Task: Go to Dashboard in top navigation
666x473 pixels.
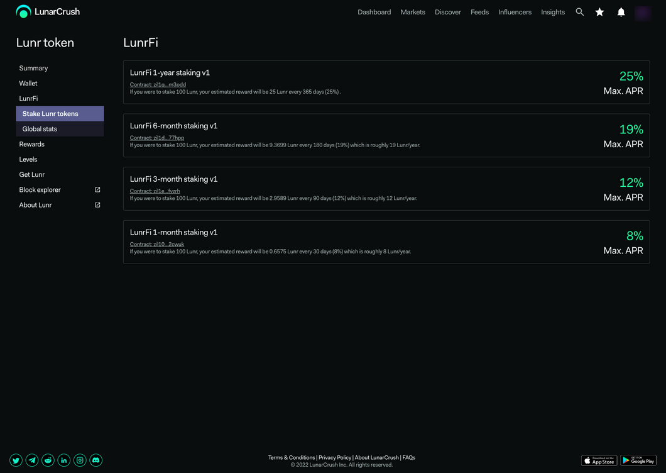Action: click(374, 12)
